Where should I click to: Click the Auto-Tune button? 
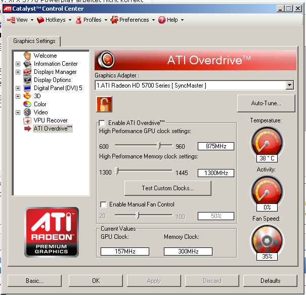point(266,103)
